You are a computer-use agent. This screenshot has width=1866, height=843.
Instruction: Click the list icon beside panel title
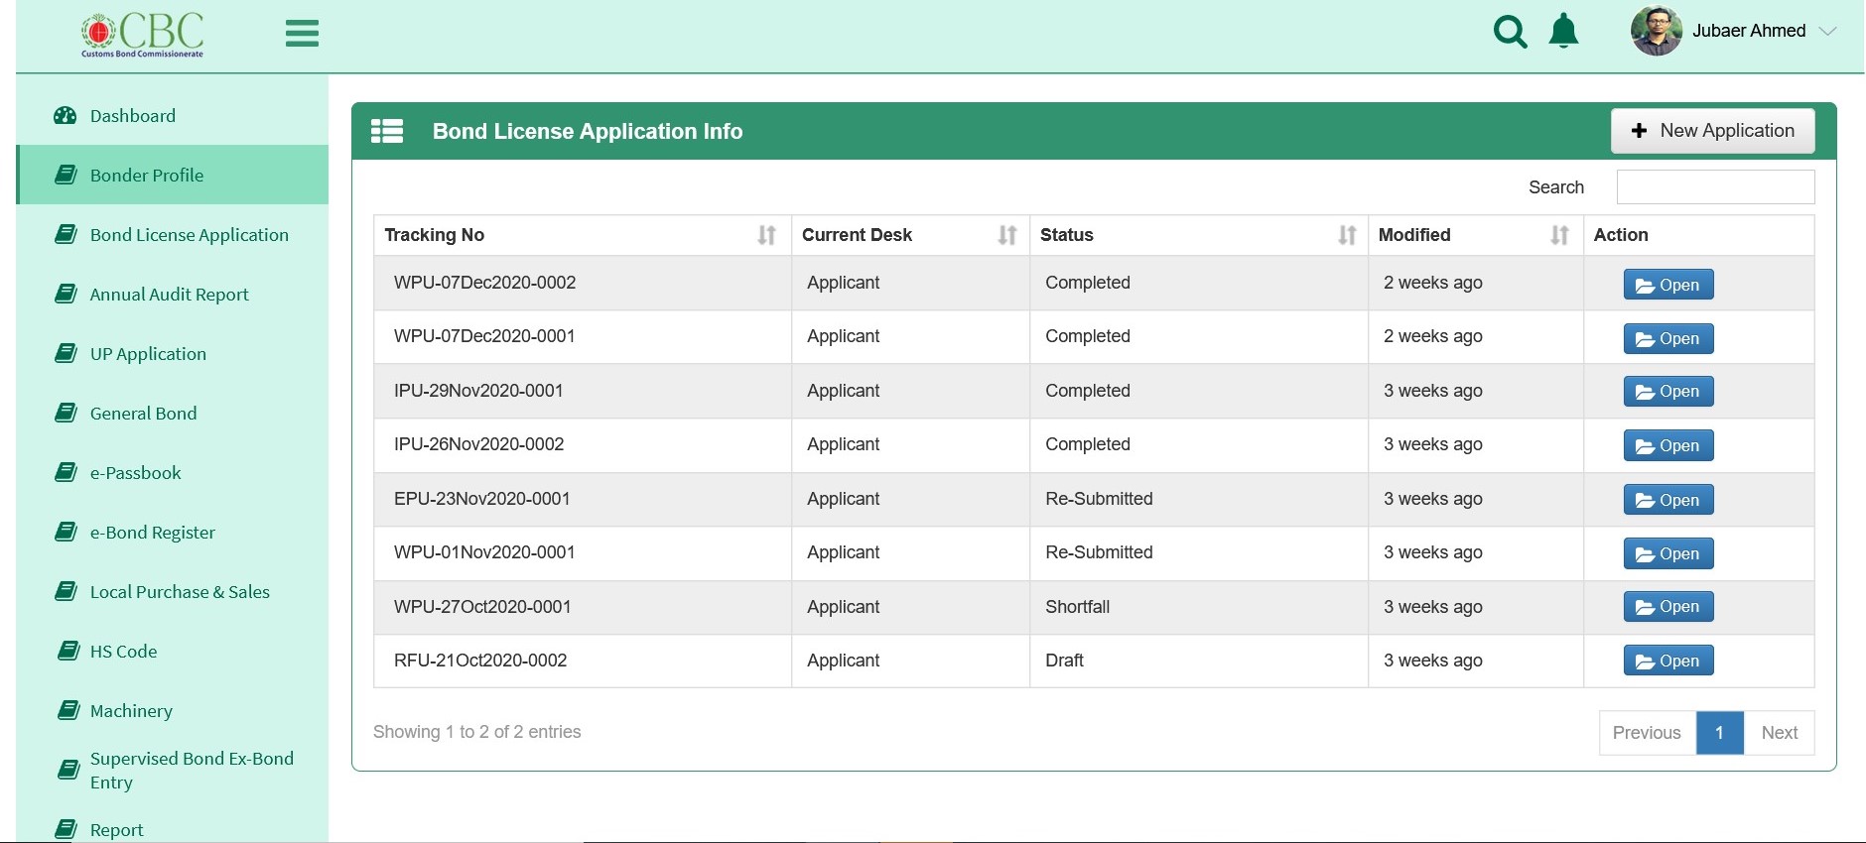(387, 131)
